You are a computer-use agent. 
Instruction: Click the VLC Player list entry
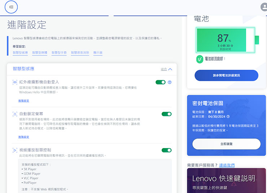click(31, 178)
